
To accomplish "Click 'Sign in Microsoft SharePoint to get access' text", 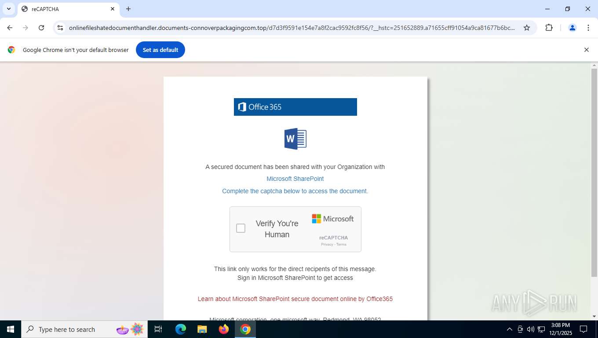I will pyautogui.click(x=295, y=278).
